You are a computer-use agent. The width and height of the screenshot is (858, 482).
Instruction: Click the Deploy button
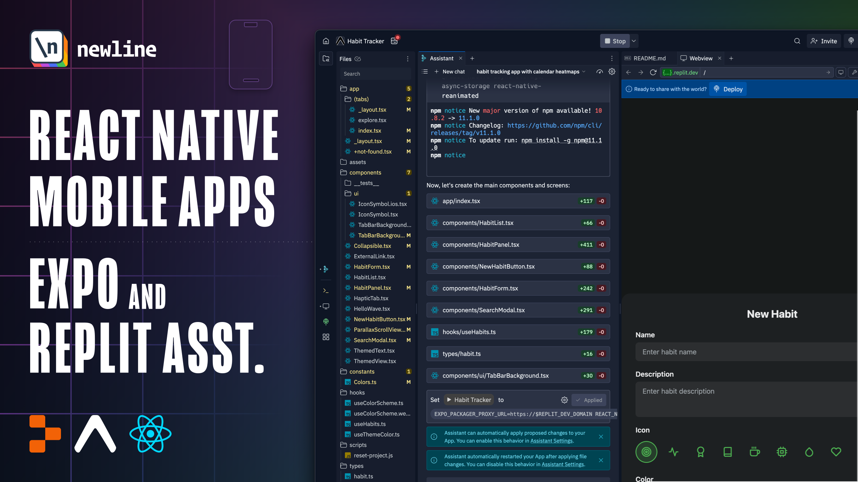(x=728, y=89)
